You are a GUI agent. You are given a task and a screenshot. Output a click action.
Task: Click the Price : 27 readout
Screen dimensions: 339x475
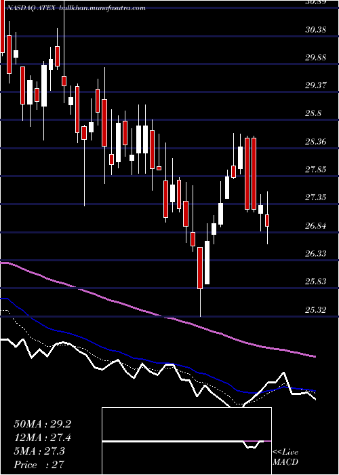tap(39, 464)
